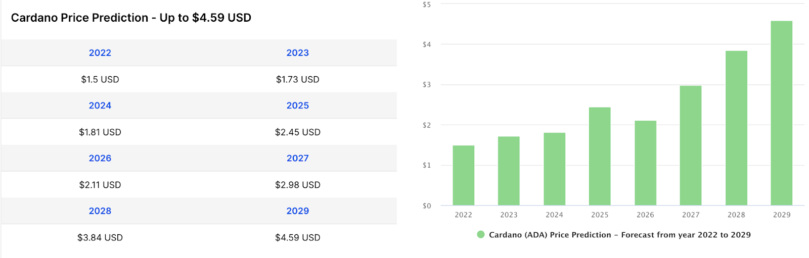Click the 2028 year link
809x258 pixels.
[x=100, y=211]
